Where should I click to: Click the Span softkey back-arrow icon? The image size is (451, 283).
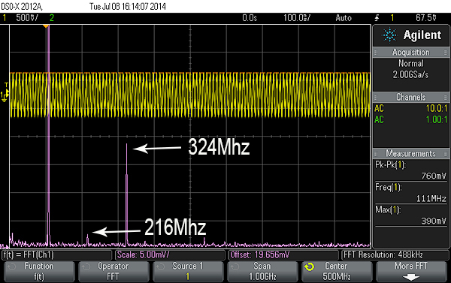235,267
